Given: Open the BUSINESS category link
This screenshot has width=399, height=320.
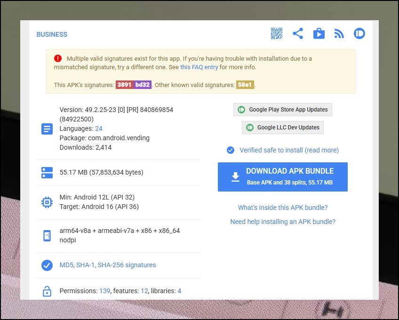Looking at the screenshot, I should [x=52, y=34].
